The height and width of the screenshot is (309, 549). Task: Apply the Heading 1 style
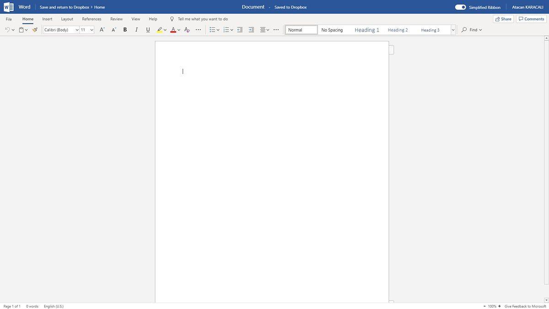point(366,29)
